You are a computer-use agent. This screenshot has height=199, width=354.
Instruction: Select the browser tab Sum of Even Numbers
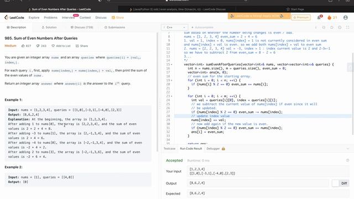(60, 9)
